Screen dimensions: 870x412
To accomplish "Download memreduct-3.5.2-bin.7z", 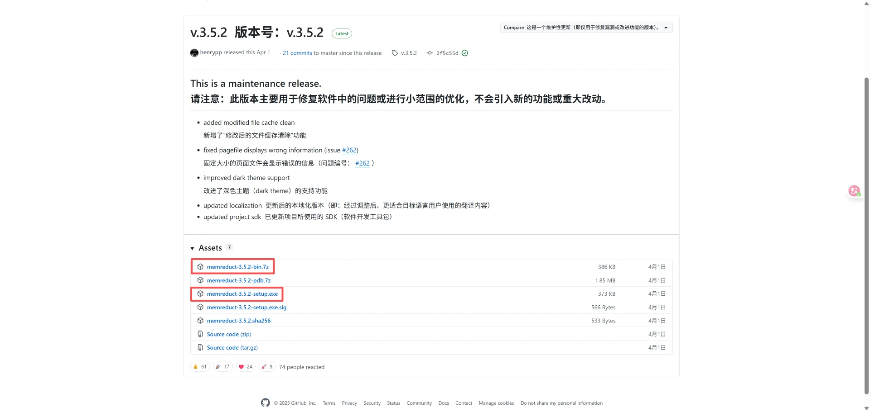I will pyautogui.click(x=238, y=267).
